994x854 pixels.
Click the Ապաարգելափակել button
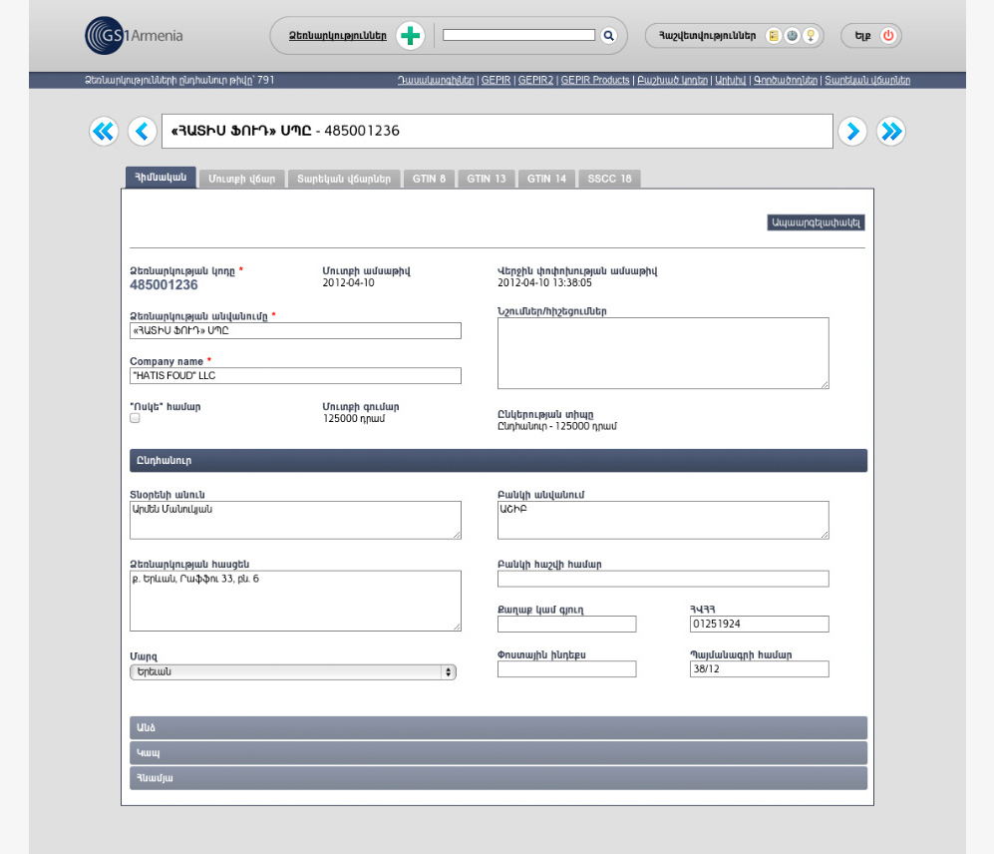pos(816,222)
